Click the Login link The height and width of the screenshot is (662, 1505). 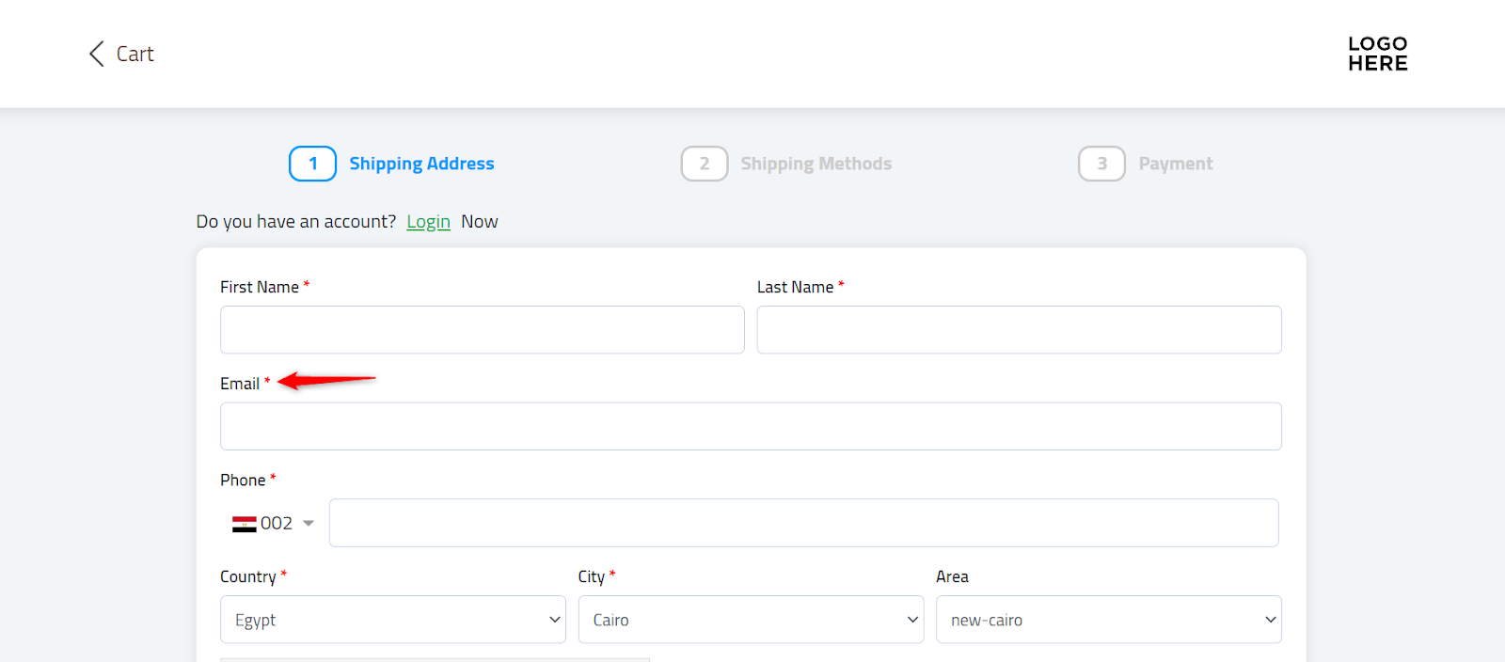pyautogui.click(x=428, y=222)
